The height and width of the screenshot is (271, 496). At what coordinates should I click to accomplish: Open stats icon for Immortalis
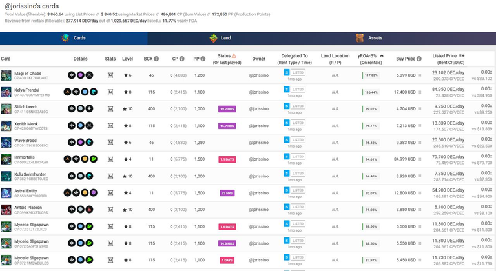[110, 159]
